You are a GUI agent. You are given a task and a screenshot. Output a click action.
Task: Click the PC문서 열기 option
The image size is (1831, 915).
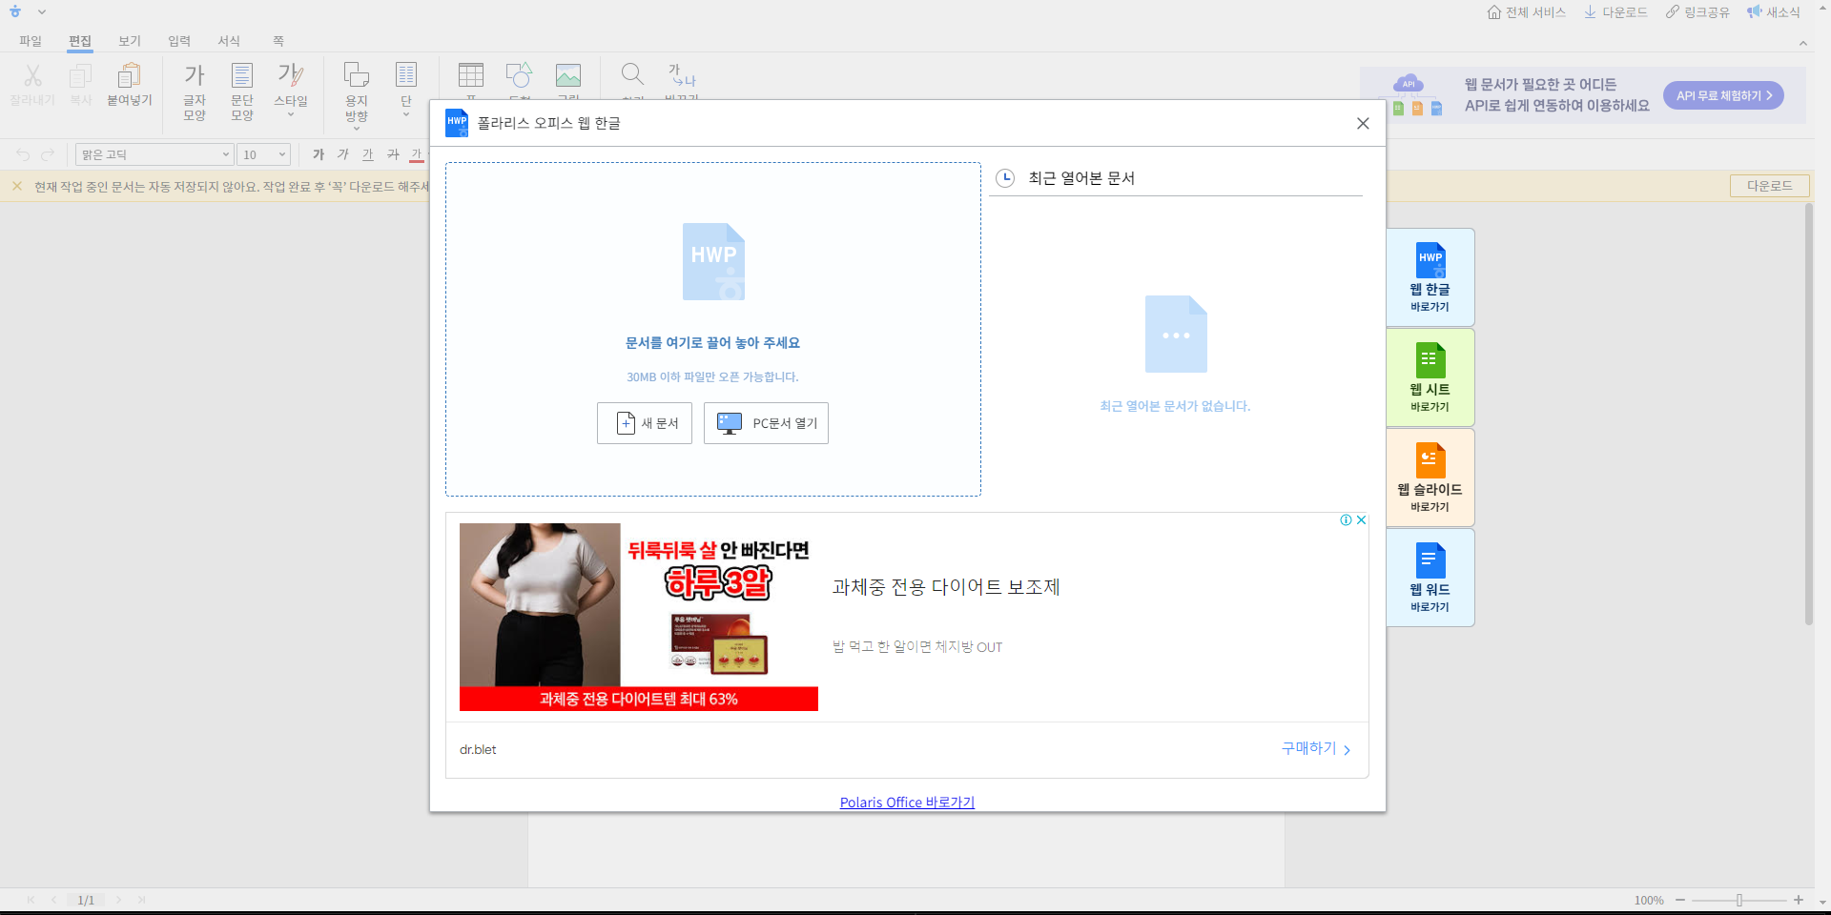coord(766,422)
